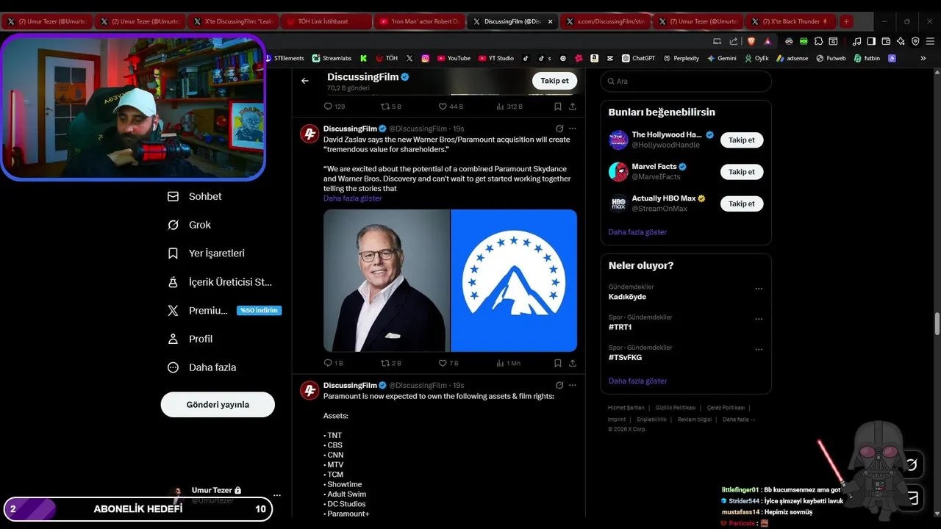Open more options on Zaslav tweet

click(x=573, y=129)
